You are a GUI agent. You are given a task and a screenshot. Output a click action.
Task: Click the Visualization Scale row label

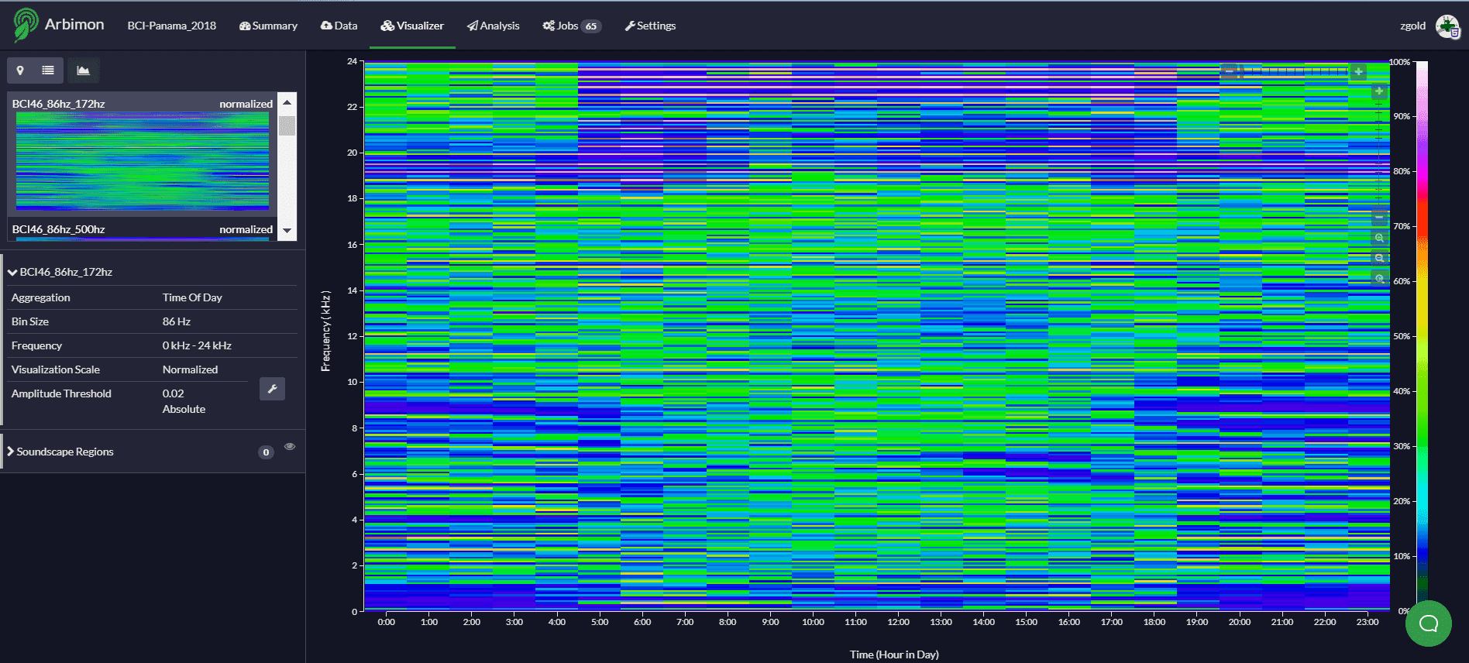click(55, 369)
